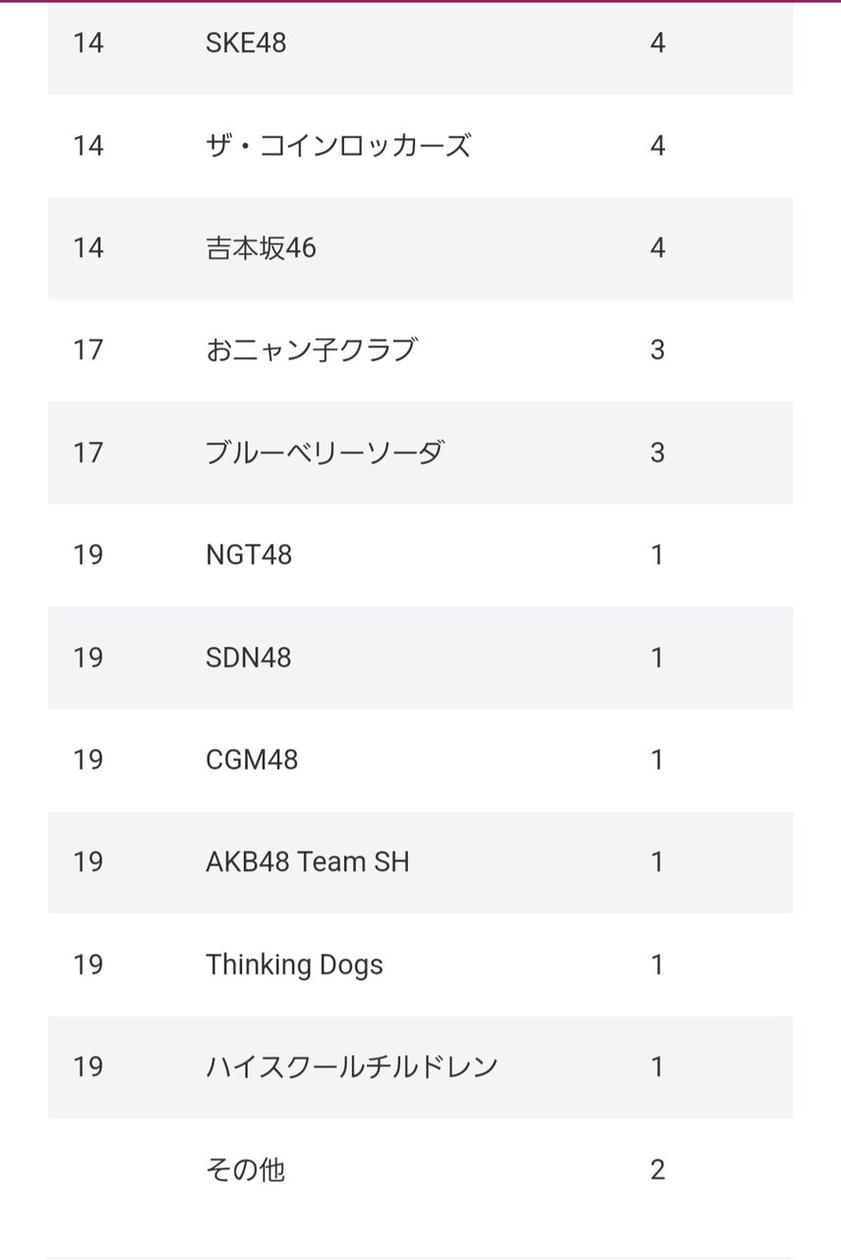Viewport: 841px width, 1260px height.
Task: Click rank 14 beside SKE48
Action: [x=88, y=43]
